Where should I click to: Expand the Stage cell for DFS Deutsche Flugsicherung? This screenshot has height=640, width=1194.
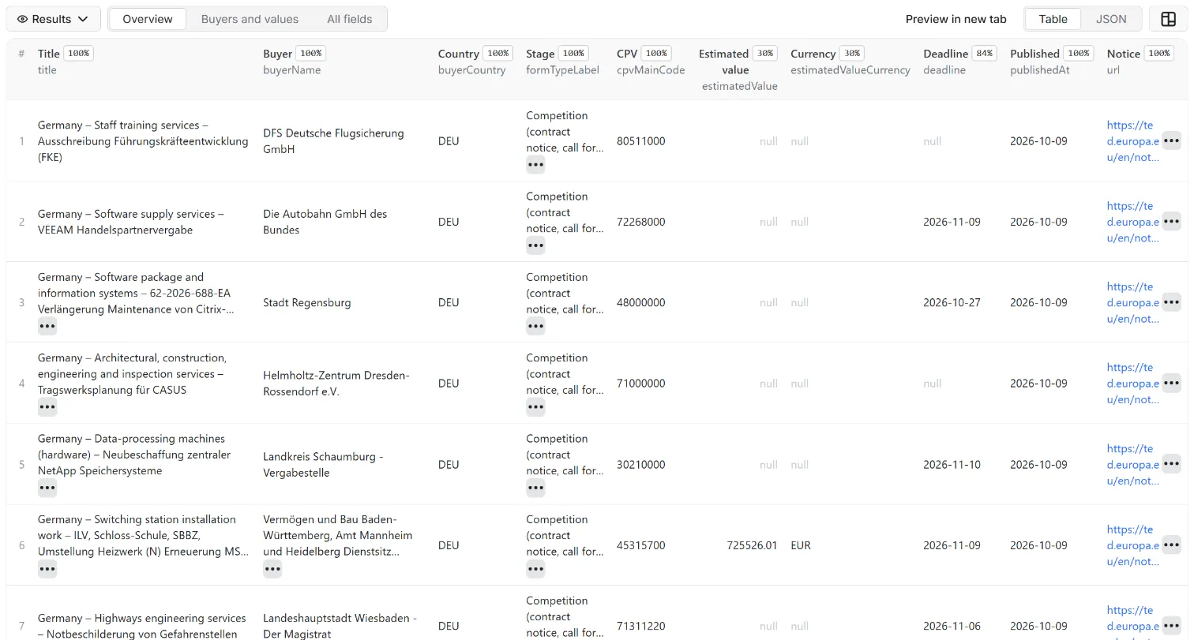pyautogui.click(x=535, y=164)
